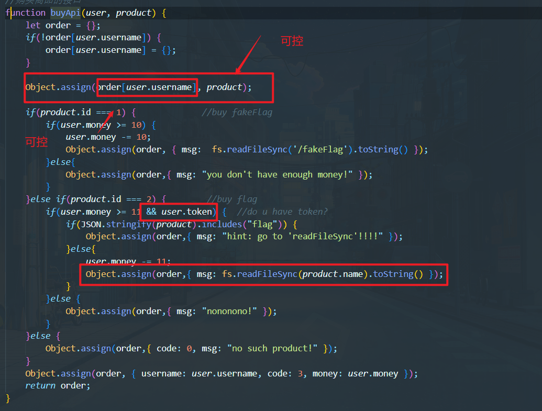This screenshot has width=542, height=411.
Task: Select the function keyword in the declaration
Action: pyautogui.click(x=25, y=13)
